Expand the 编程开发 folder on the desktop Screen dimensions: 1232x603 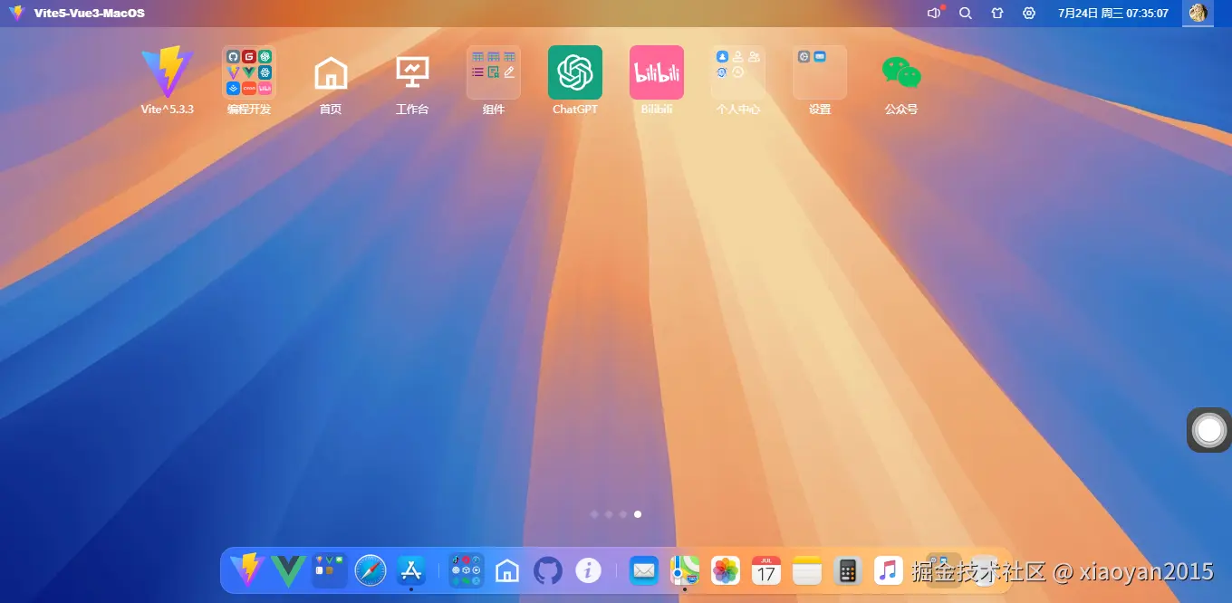point(248,72)
